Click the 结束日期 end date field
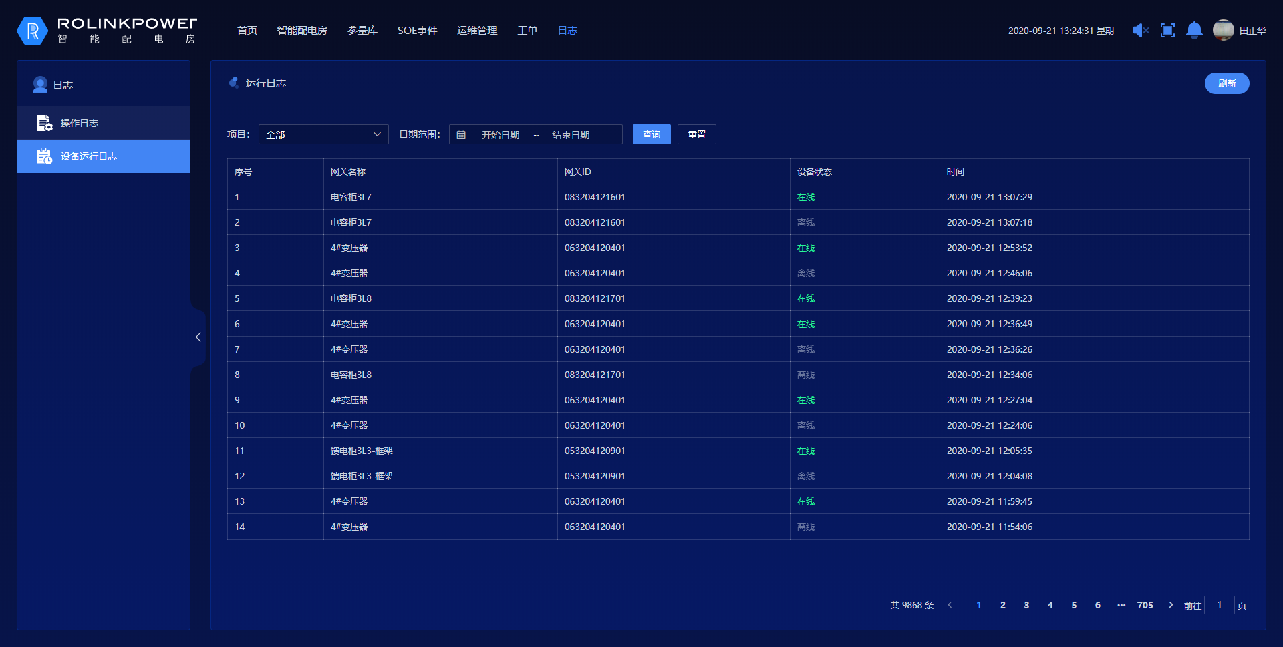This screenshot has height=647, width=1283. tap(571, 135)
